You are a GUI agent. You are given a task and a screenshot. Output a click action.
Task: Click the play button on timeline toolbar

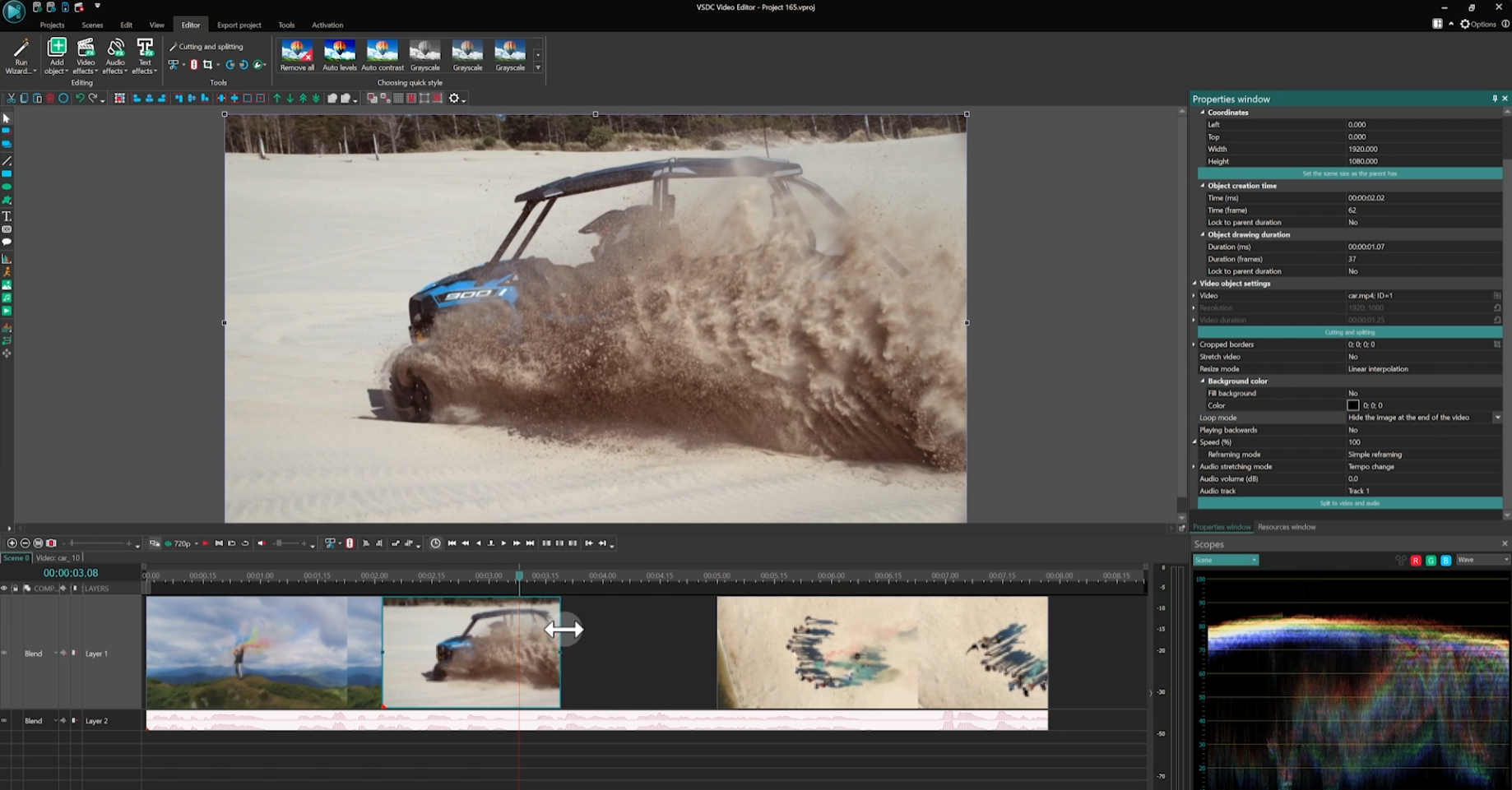(504, 543)
